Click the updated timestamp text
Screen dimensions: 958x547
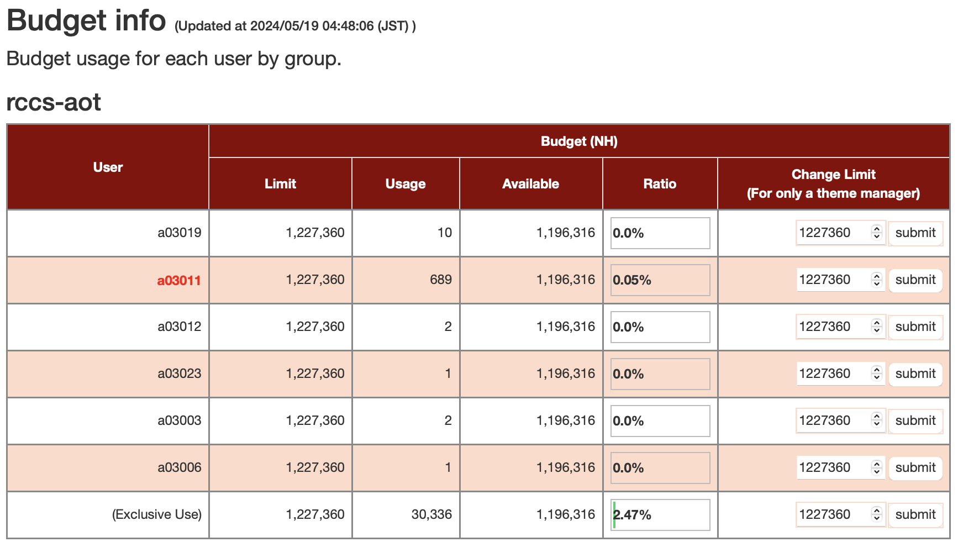point(295,26)
